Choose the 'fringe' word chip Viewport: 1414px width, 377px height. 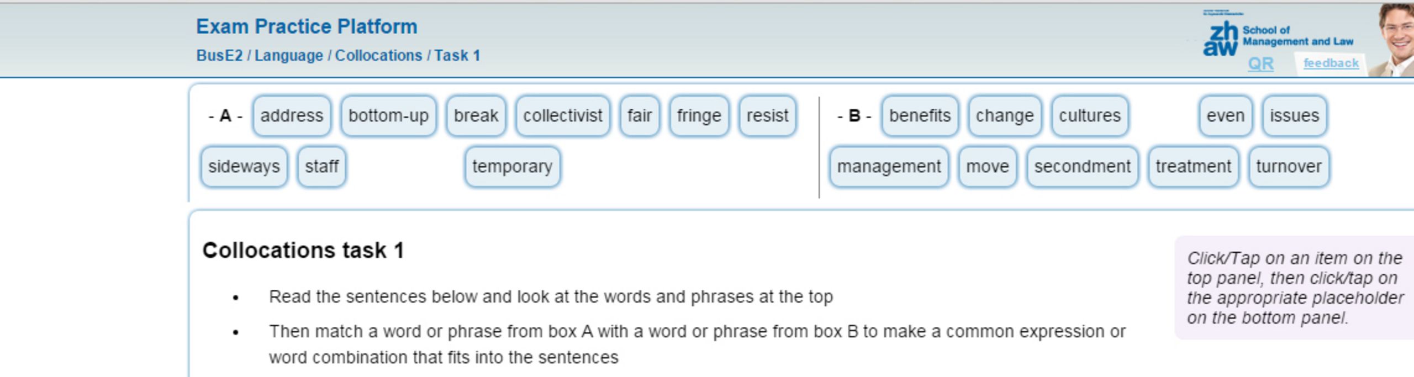click(699, 116)
